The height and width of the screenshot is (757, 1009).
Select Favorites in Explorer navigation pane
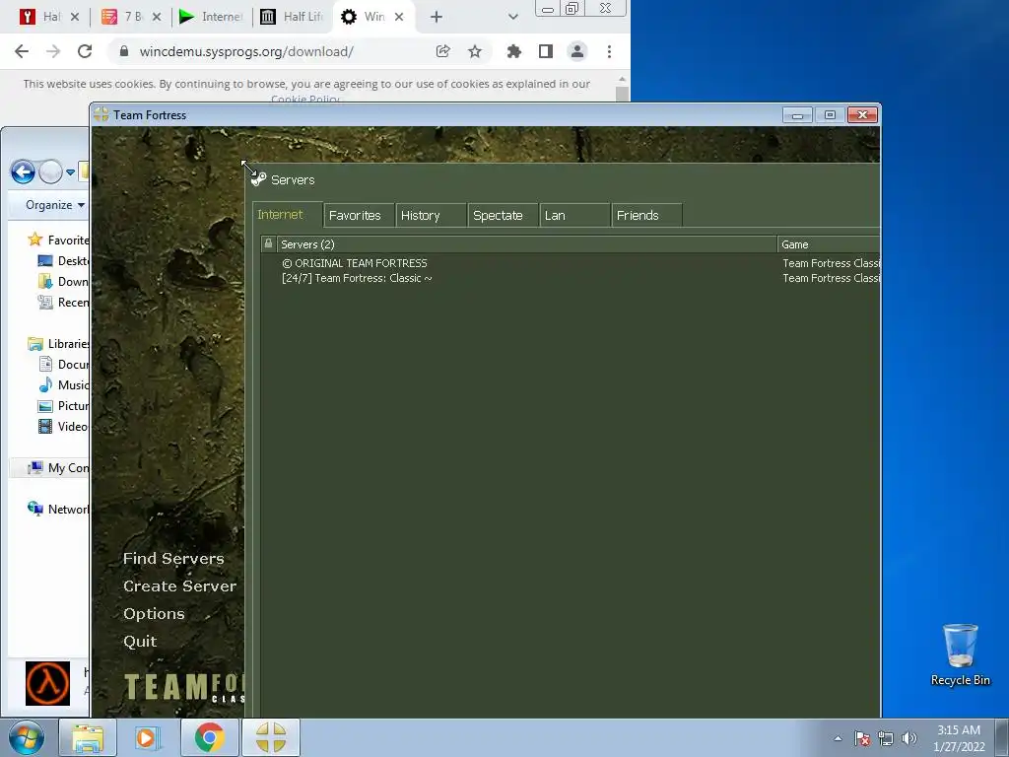tap(58, 241)
